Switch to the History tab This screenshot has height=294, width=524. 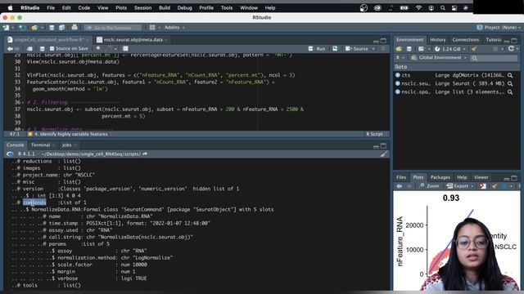tap(438, 40)
